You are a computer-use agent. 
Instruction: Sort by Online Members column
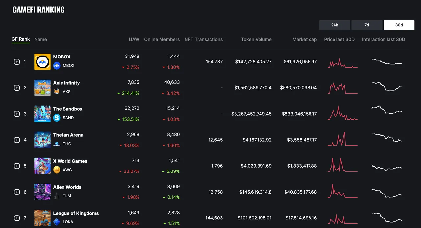pyautogui.click(x=162, y=39)
